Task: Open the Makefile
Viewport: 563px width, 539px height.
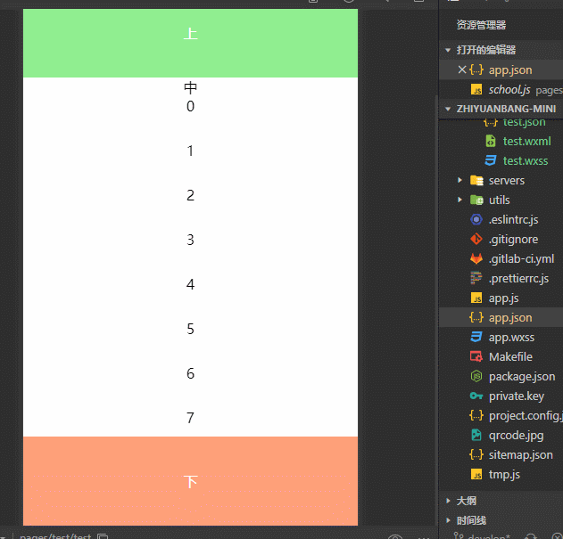Action: coord(510,356)
